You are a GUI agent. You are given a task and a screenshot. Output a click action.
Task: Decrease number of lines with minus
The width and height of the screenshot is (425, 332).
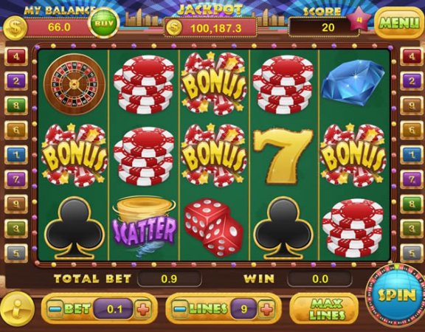(179, 309)
